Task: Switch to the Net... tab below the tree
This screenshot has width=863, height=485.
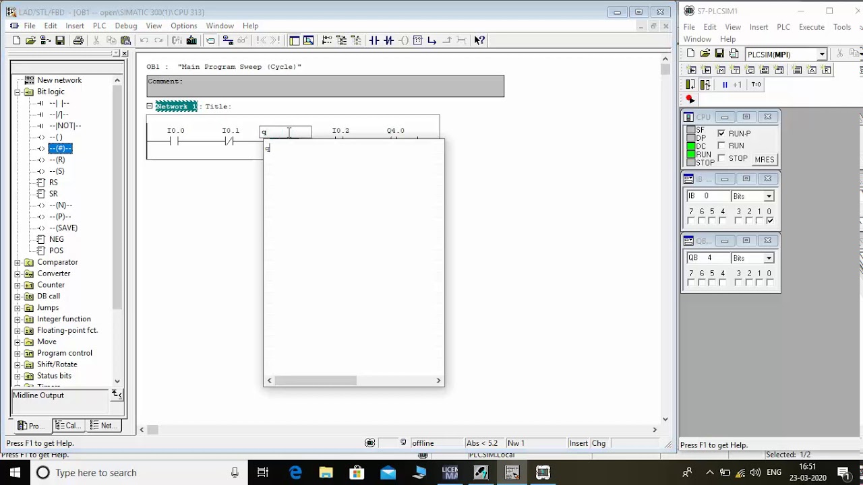Action: tap(103, 426)
